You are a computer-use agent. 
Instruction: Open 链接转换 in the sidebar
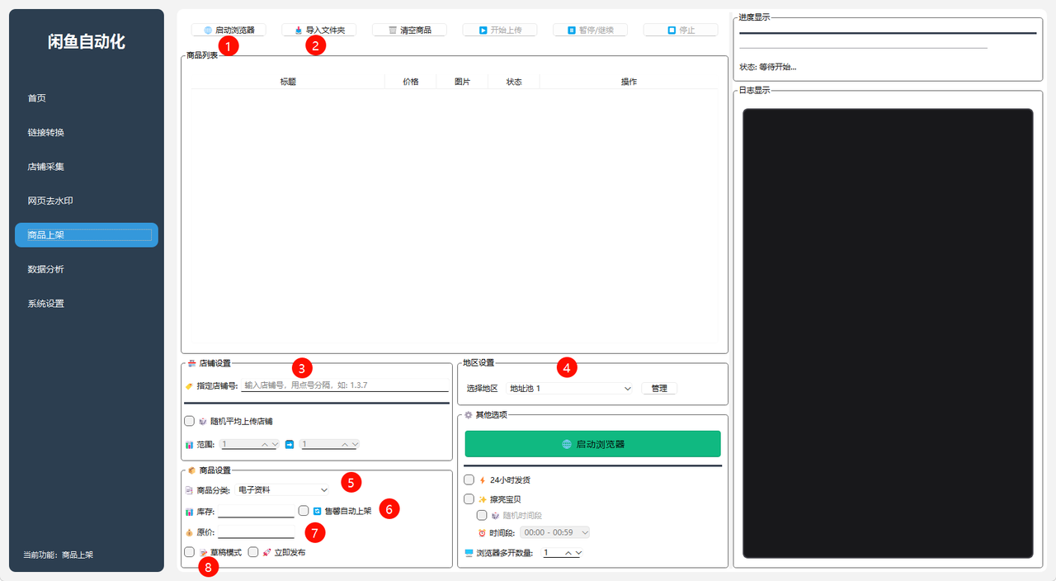pos(87,132)
